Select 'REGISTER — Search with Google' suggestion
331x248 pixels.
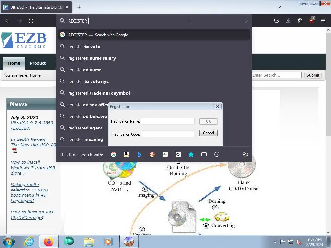click(154, 35)
